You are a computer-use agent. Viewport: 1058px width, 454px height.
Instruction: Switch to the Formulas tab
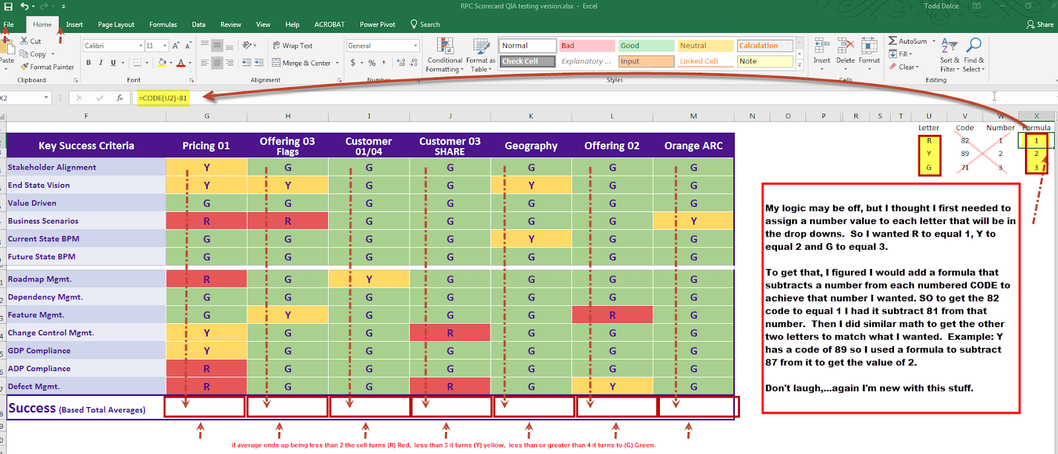point(163,24)
